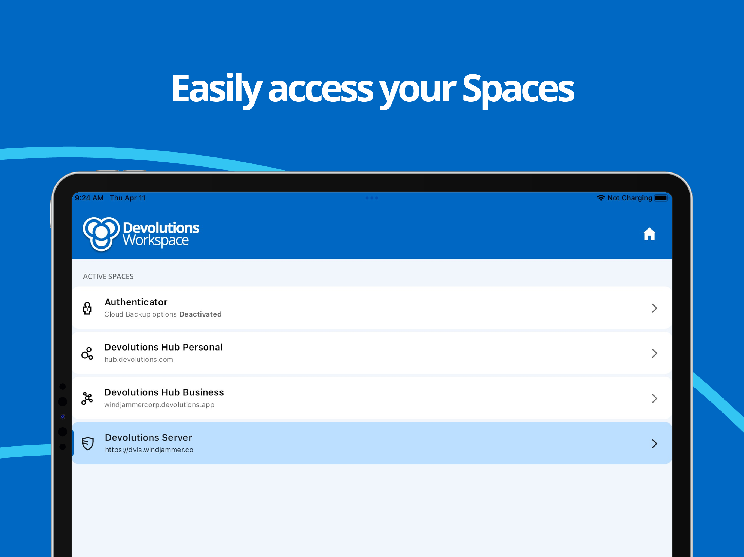The image size is (744, 557).
Task: Click the Authenticator lock icon
Action: click(x=87, y=308)
